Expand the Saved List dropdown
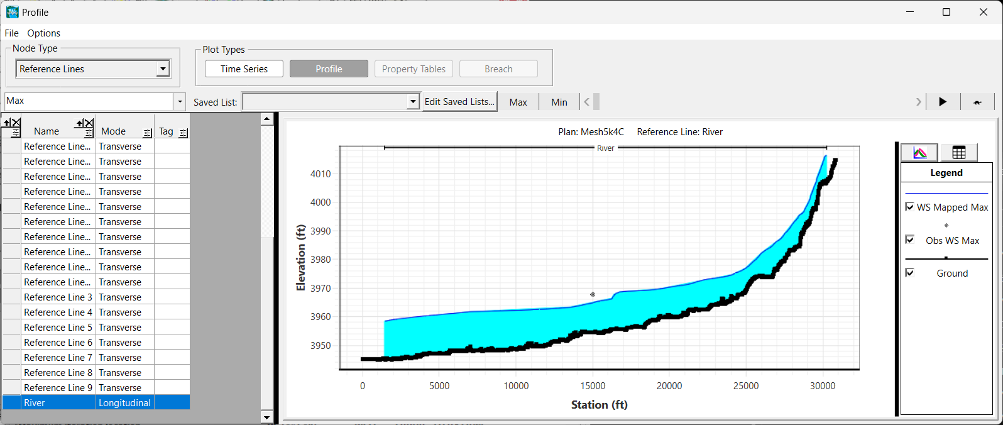Viewport: 1003px width, 425px height. [413, 102]
